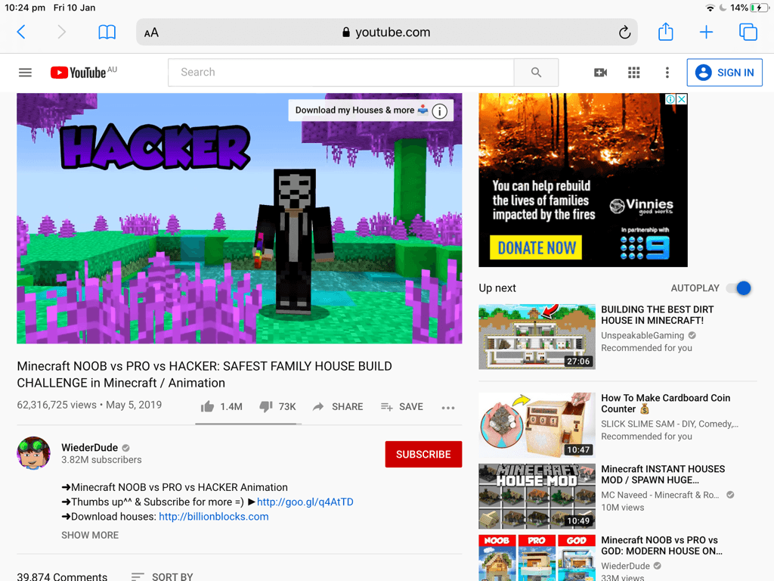This screenshot has width=774, height=581.
Task: Like the video with thumbs up
Action: 208,407
